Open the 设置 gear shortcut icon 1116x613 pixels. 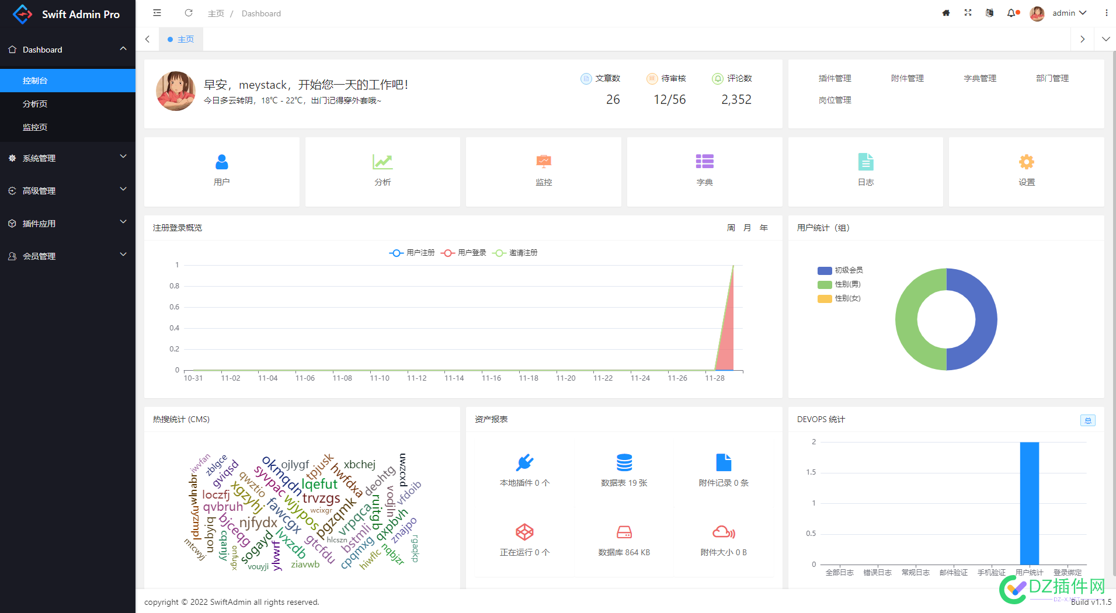coord(1027,162)
